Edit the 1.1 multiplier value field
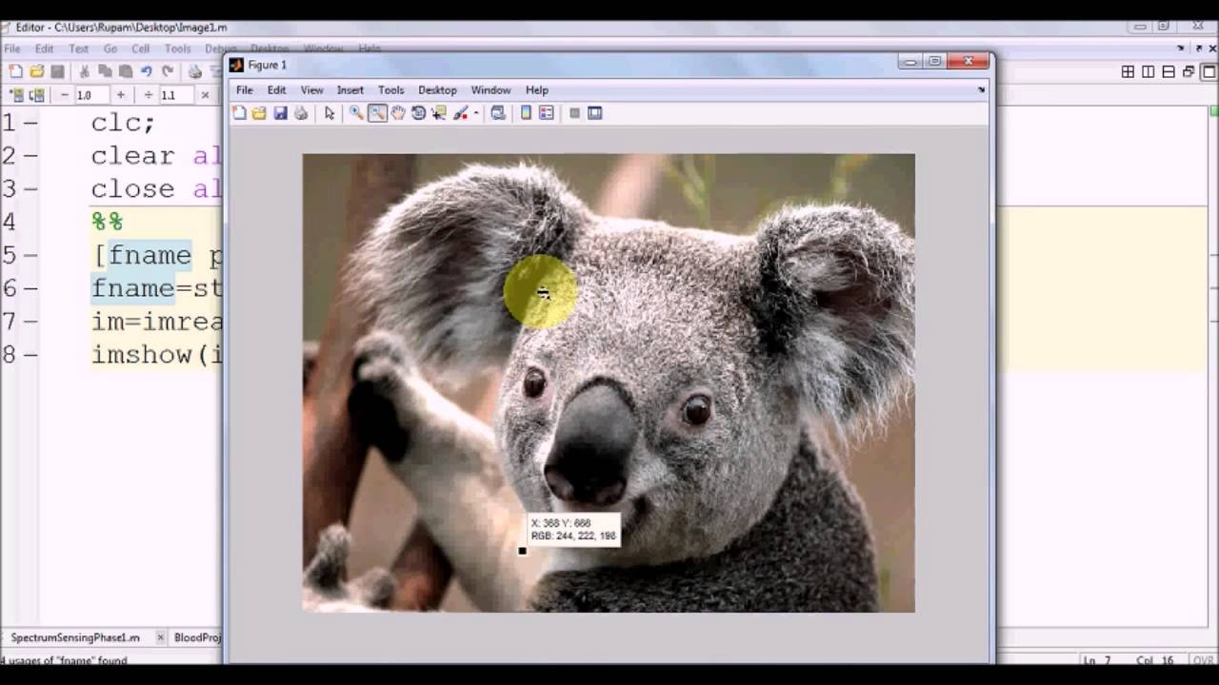Viewport: 1219px width, 685px height. (177, 95)
